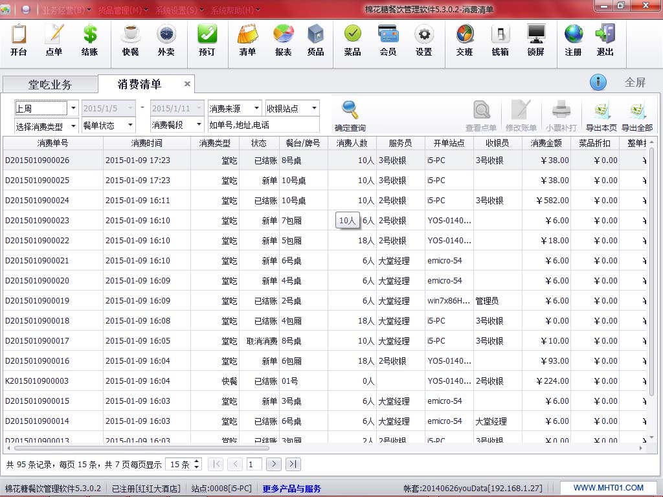Open the 外卖 takeout clock icon
This screenshot has width=663, height=497.
tap(166, 41)
